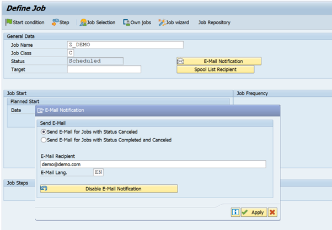This screenshot has height=230, width=332.
Task: Click the E-Mail Notification dialog title icon
Action: (x=40, y=110)
